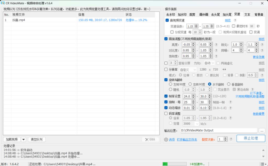268x166 pixels.
Task: Switch to the 文本 tab
Action: point(247,14)
